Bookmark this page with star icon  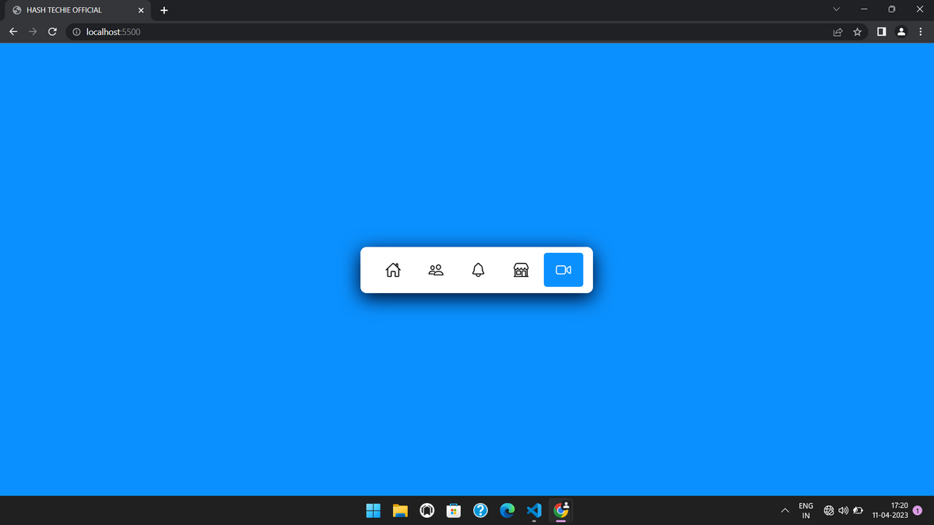(857, 33)
